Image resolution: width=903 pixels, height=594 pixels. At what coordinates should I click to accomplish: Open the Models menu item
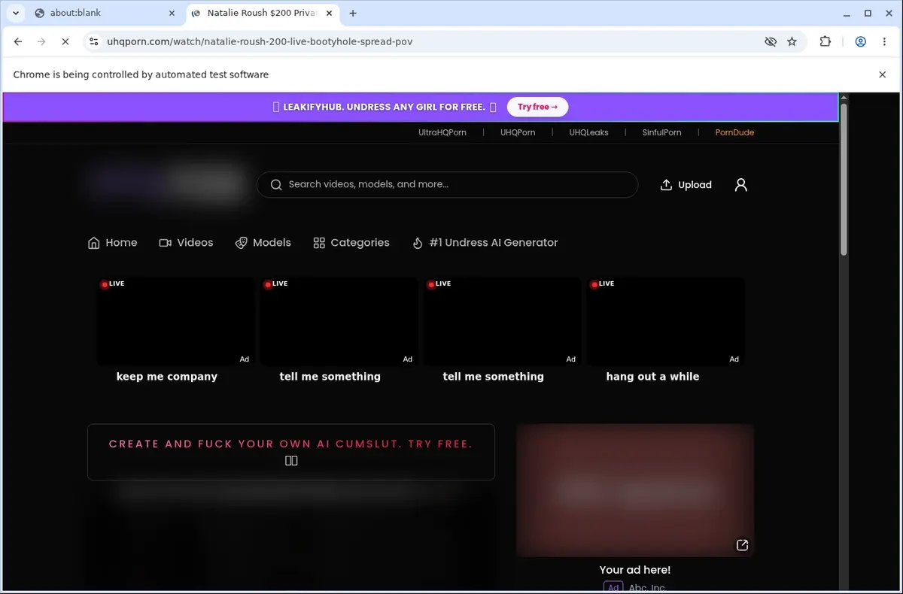263,243
